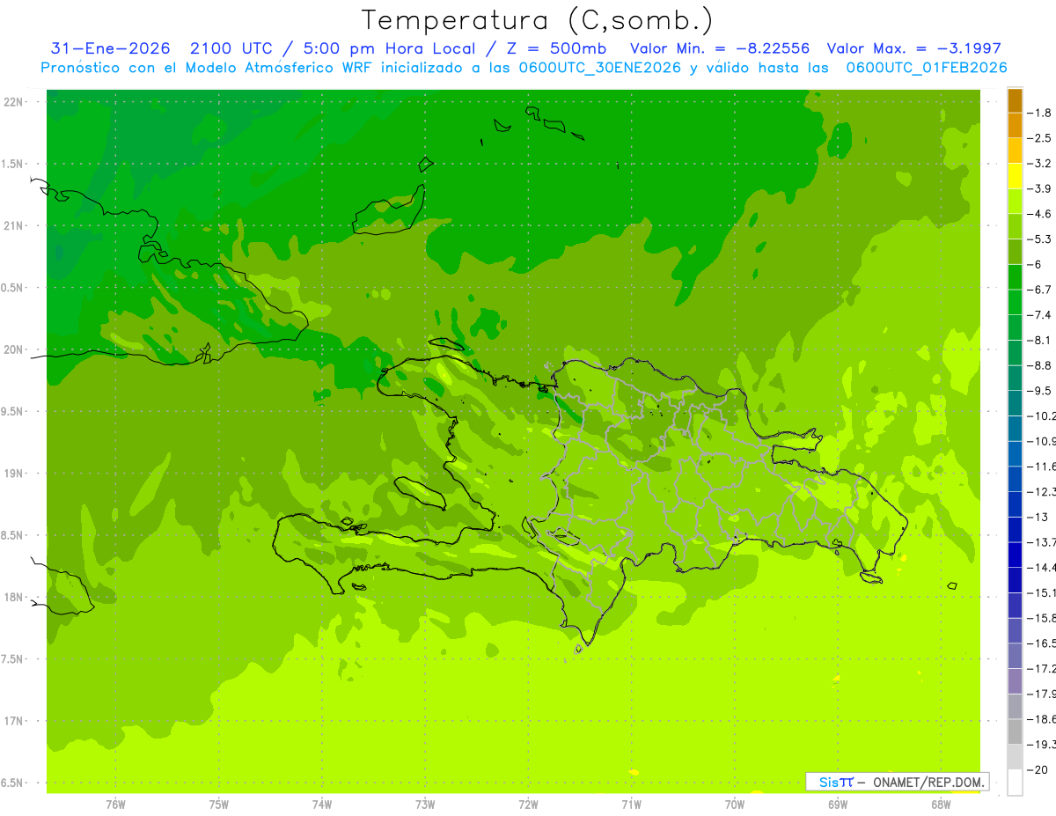Click the "-5.3" legend value
The height and width of the screenshot is (816, 1056).
coord(1039,239)
